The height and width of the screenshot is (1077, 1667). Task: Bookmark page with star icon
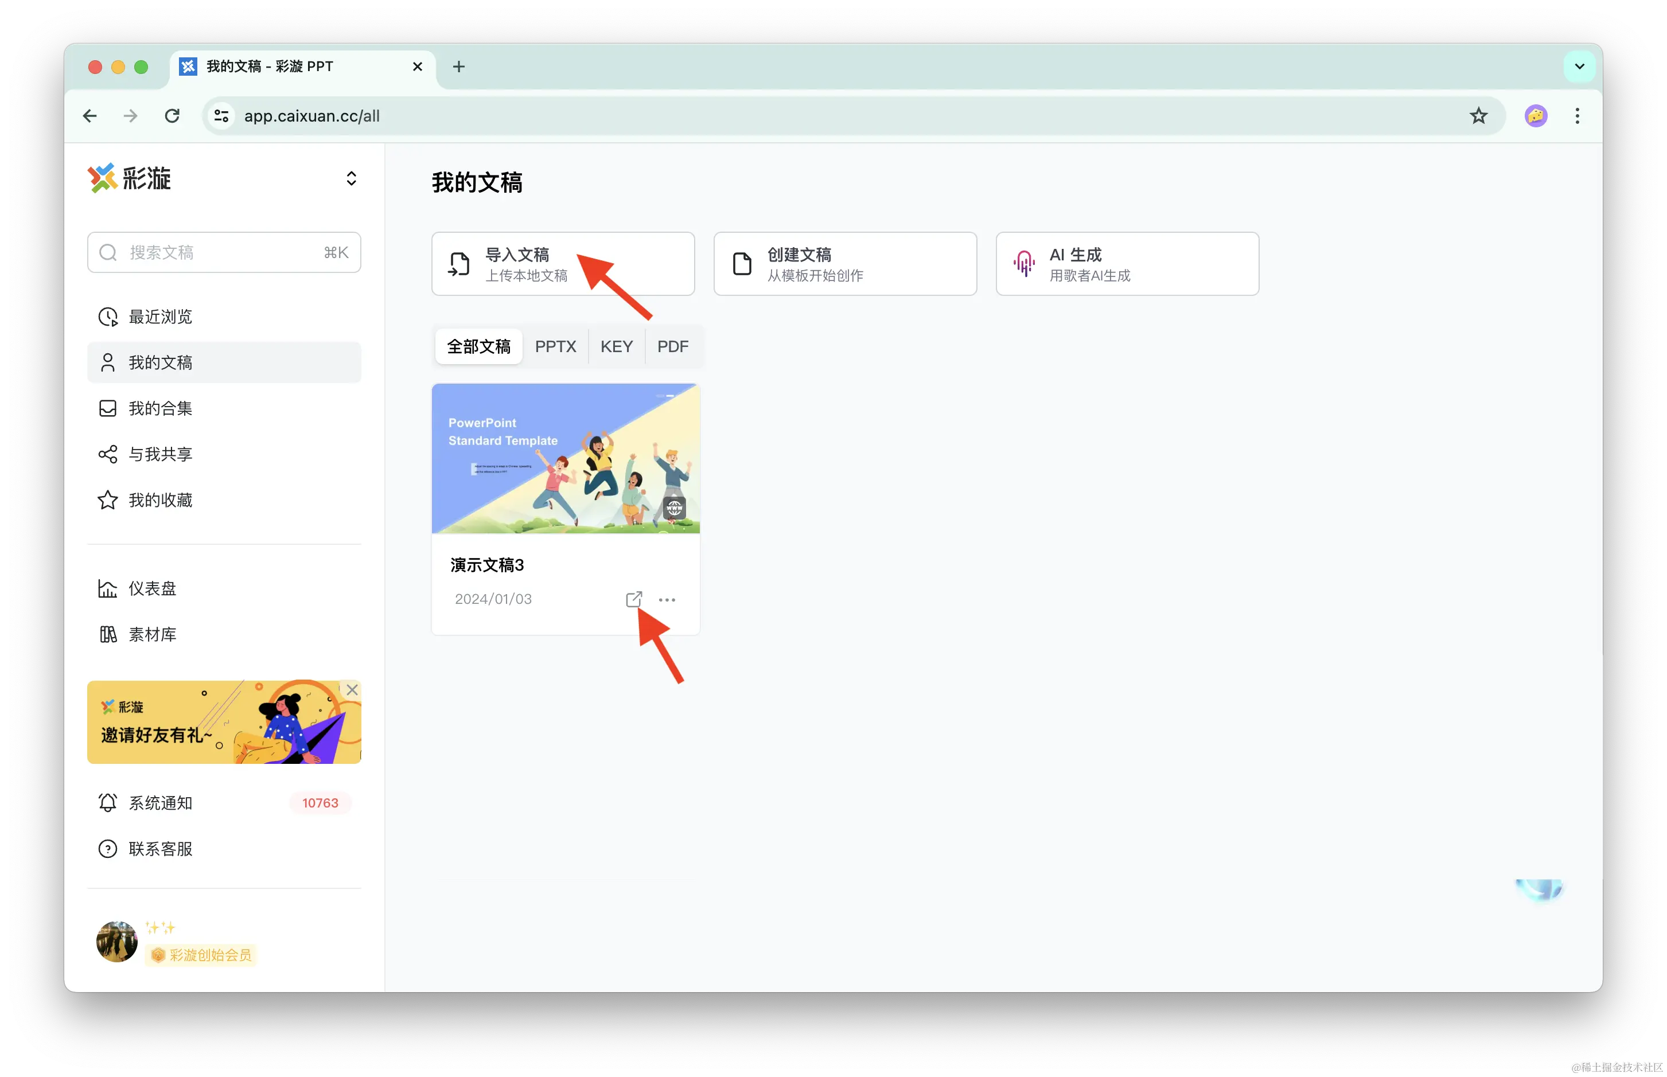[1478, 116]
